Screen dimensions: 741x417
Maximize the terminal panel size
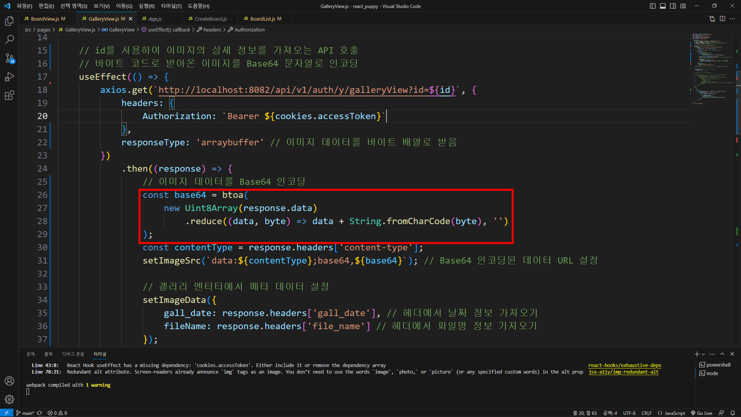point(722,354)
